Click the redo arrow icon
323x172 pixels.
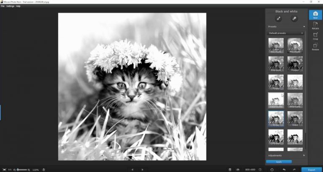pos(294,170)
